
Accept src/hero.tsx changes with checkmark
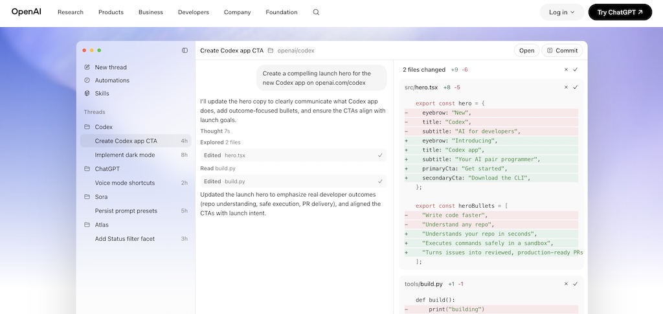576,87
